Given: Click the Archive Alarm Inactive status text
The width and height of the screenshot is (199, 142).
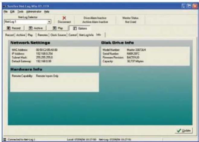Looking at the screenshot, I should (95, 22).
